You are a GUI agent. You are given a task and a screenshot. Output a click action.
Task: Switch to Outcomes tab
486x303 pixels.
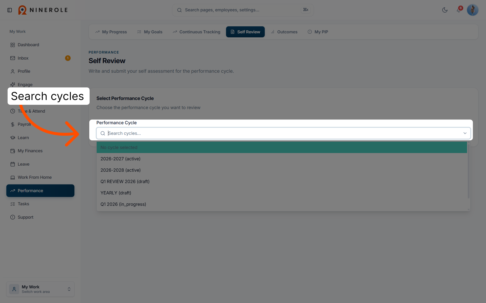[x=284, y=32]
